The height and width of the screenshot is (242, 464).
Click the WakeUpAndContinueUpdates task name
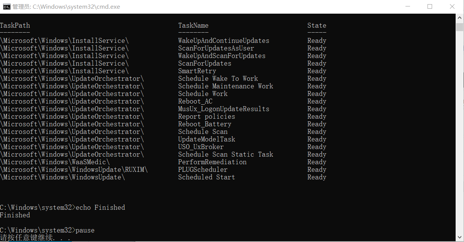coord(223,41)
